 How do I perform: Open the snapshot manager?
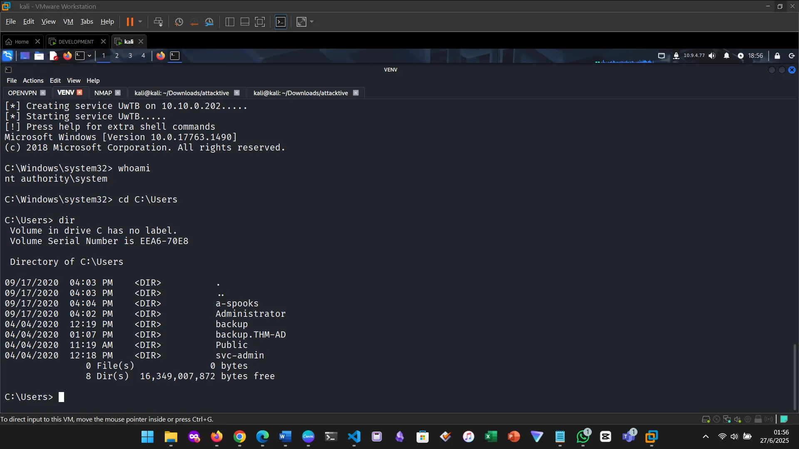[209, 22]
